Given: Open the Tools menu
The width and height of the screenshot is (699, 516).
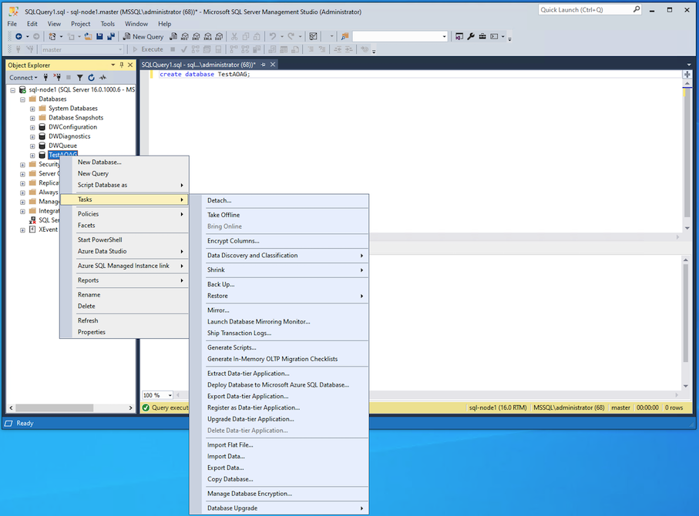Looking at the screenshot, I should pos(107,24).
